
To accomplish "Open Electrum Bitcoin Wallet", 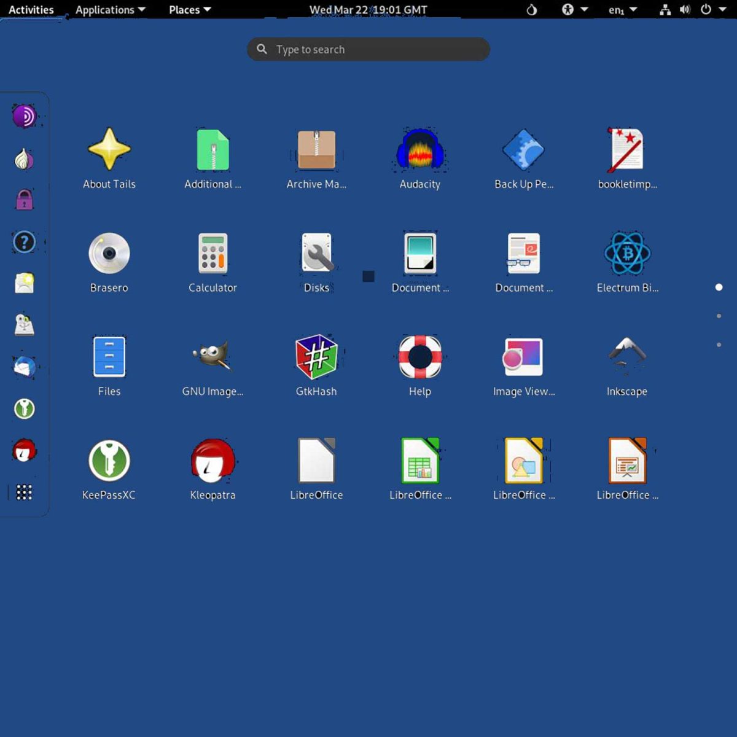I will tap(627, 254).
